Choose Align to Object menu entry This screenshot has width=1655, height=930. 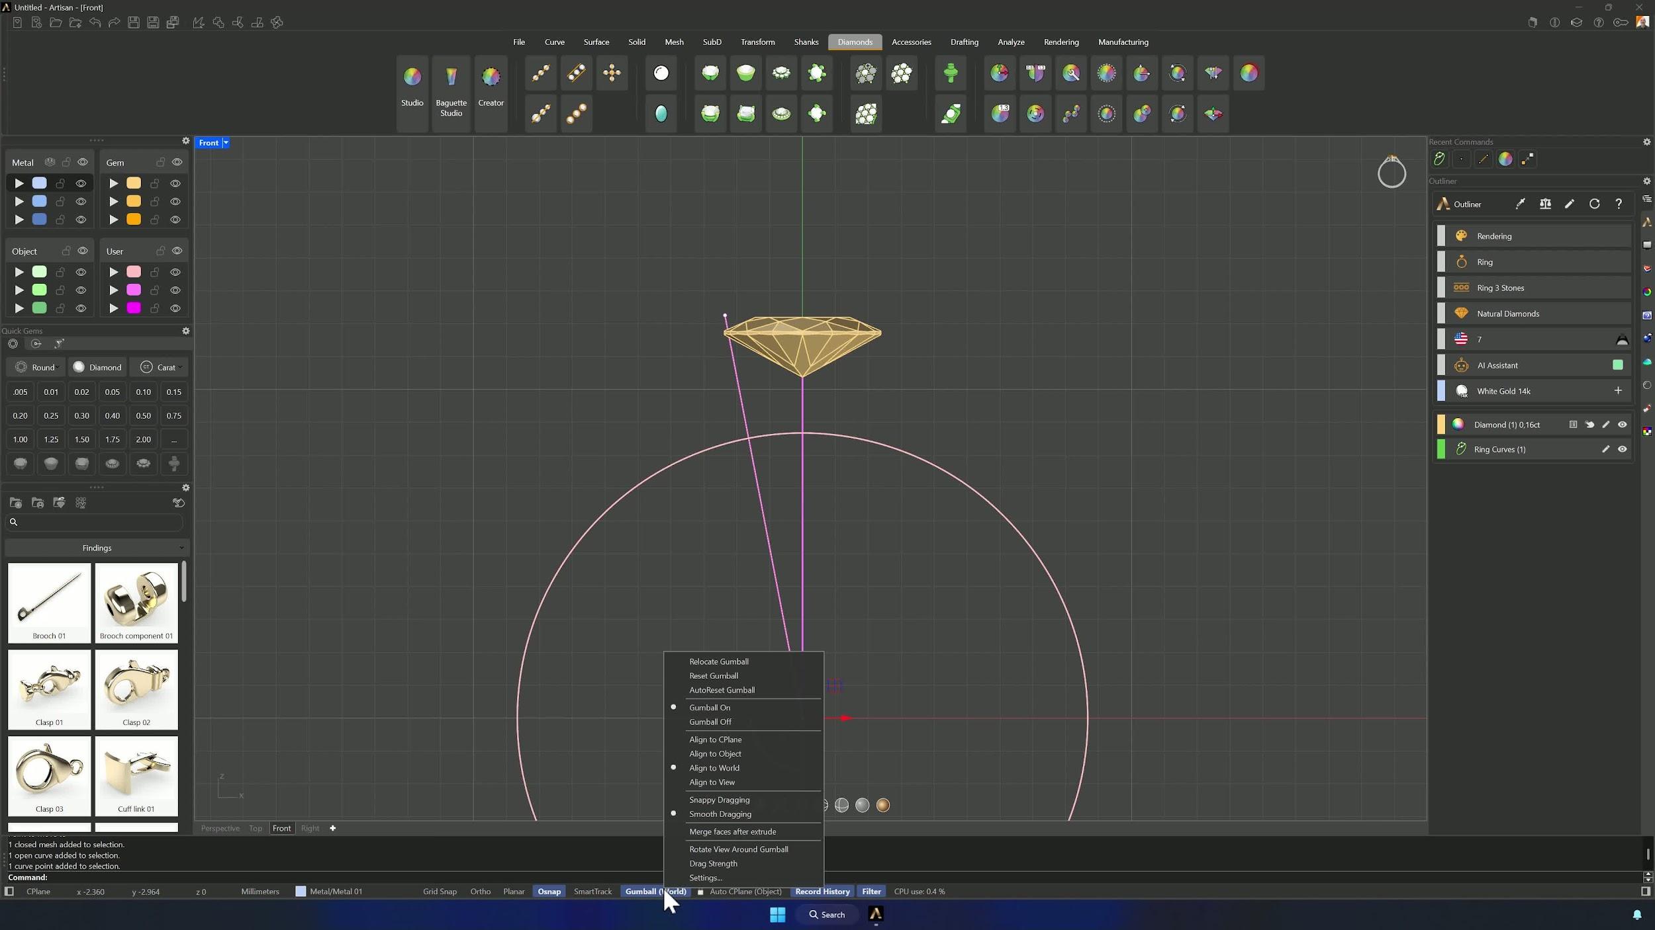pyautogui.click(x=715, y=753)
